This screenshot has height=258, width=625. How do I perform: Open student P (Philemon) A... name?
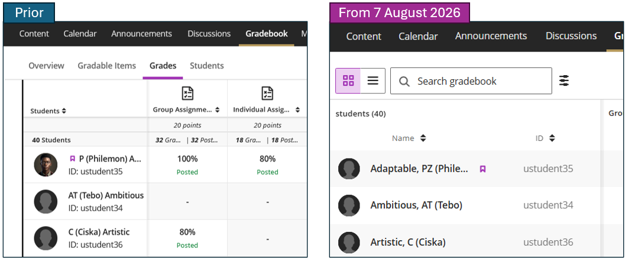(x=111, y=159)
